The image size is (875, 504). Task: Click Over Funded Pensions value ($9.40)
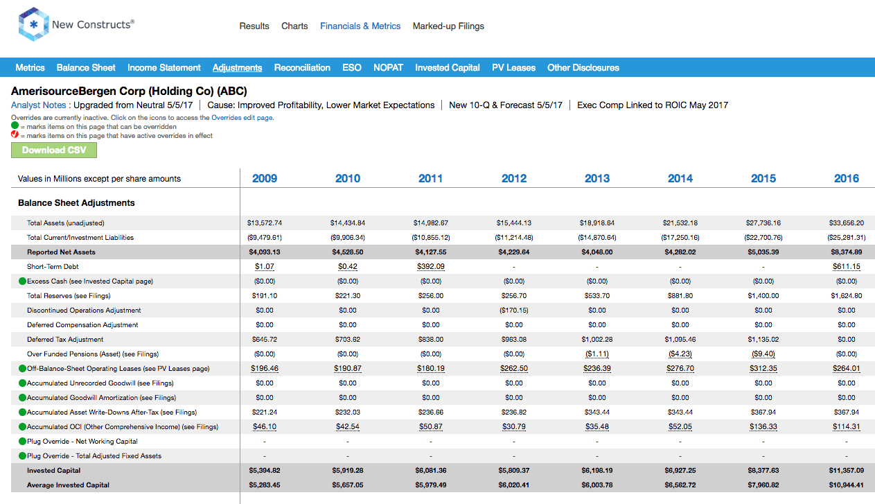[x=763, y=354]
